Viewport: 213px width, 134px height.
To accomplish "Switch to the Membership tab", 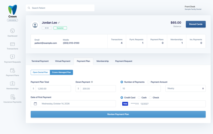I will [x=103, y=61].
